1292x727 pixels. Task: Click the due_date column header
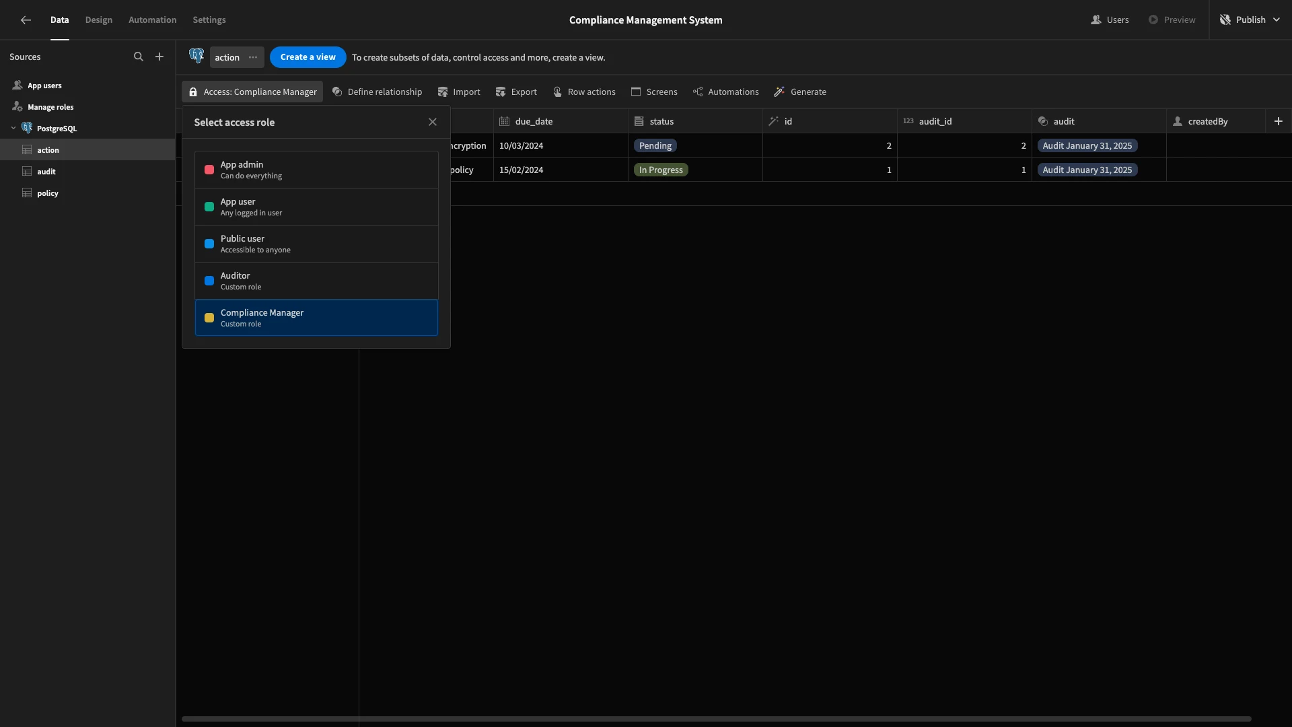[560, 121]
